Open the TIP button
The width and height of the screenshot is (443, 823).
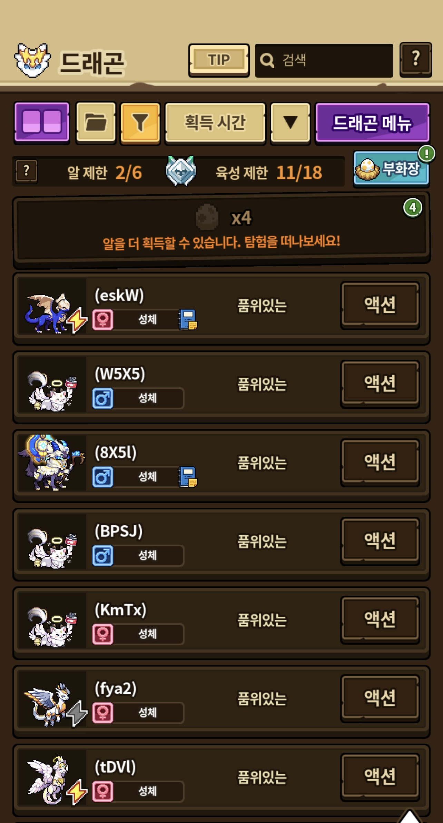pos(219,60)
